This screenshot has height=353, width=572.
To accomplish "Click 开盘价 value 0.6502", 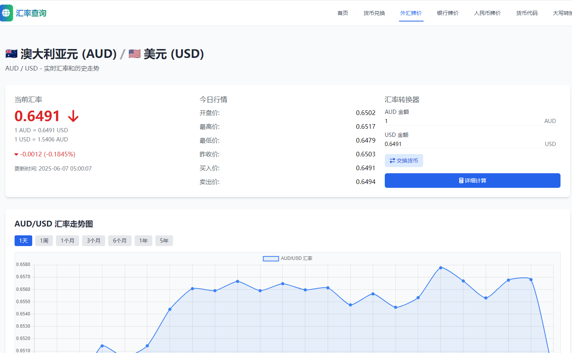I will pos(366,113).
